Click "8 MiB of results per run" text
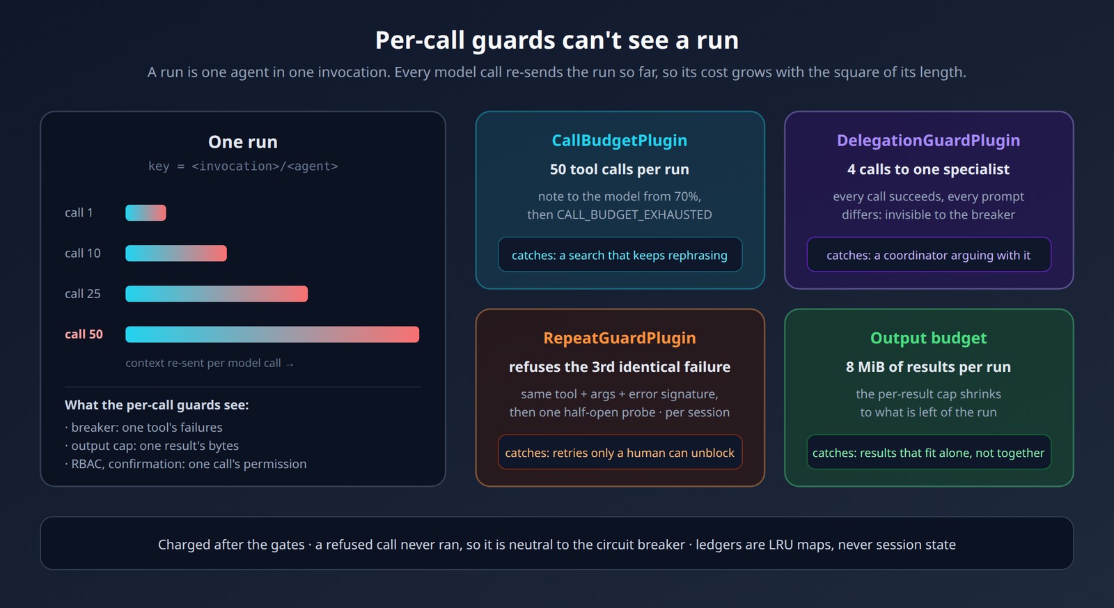Screen dimensions: 1114x608 point(929,367)
